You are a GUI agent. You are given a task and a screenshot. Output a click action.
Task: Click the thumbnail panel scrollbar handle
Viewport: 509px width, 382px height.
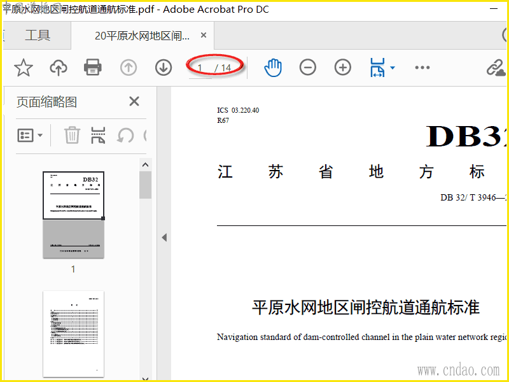[x=146, y=185]
